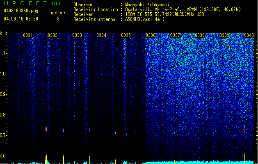This screenshot has width=258, height=164.
Task: Select the Ogata-vill. Akita-Pref. JAPAN location text
Action: pyautogui.click(x=183, y=9)
